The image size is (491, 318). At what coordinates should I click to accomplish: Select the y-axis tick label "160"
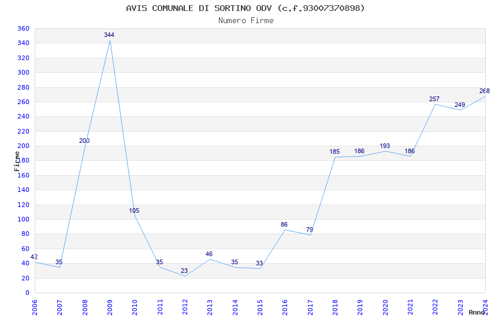coord(24,175)
